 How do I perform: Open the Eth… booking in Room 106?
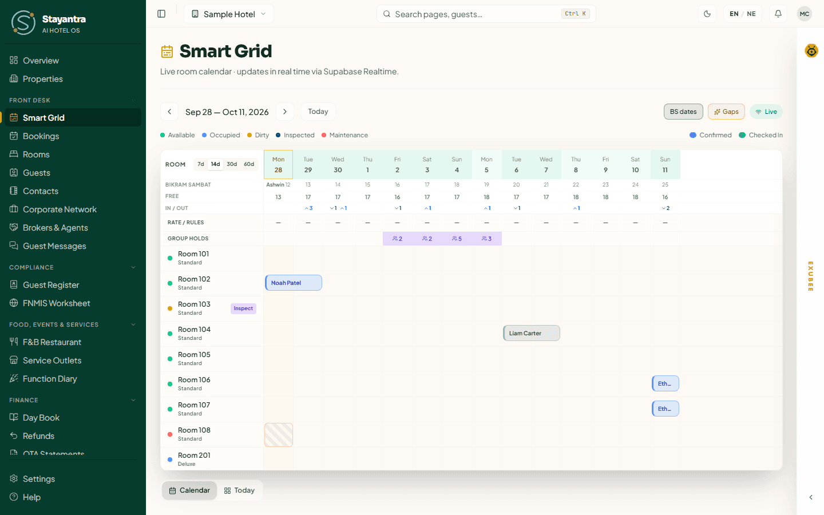click(665, 383)
